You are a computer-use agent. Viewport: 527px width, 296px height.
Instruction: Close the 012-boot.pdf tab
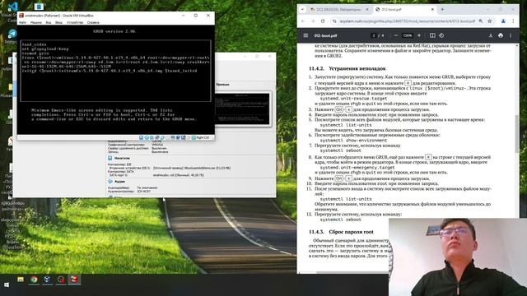pyautogui.click(x=432, y=9)
